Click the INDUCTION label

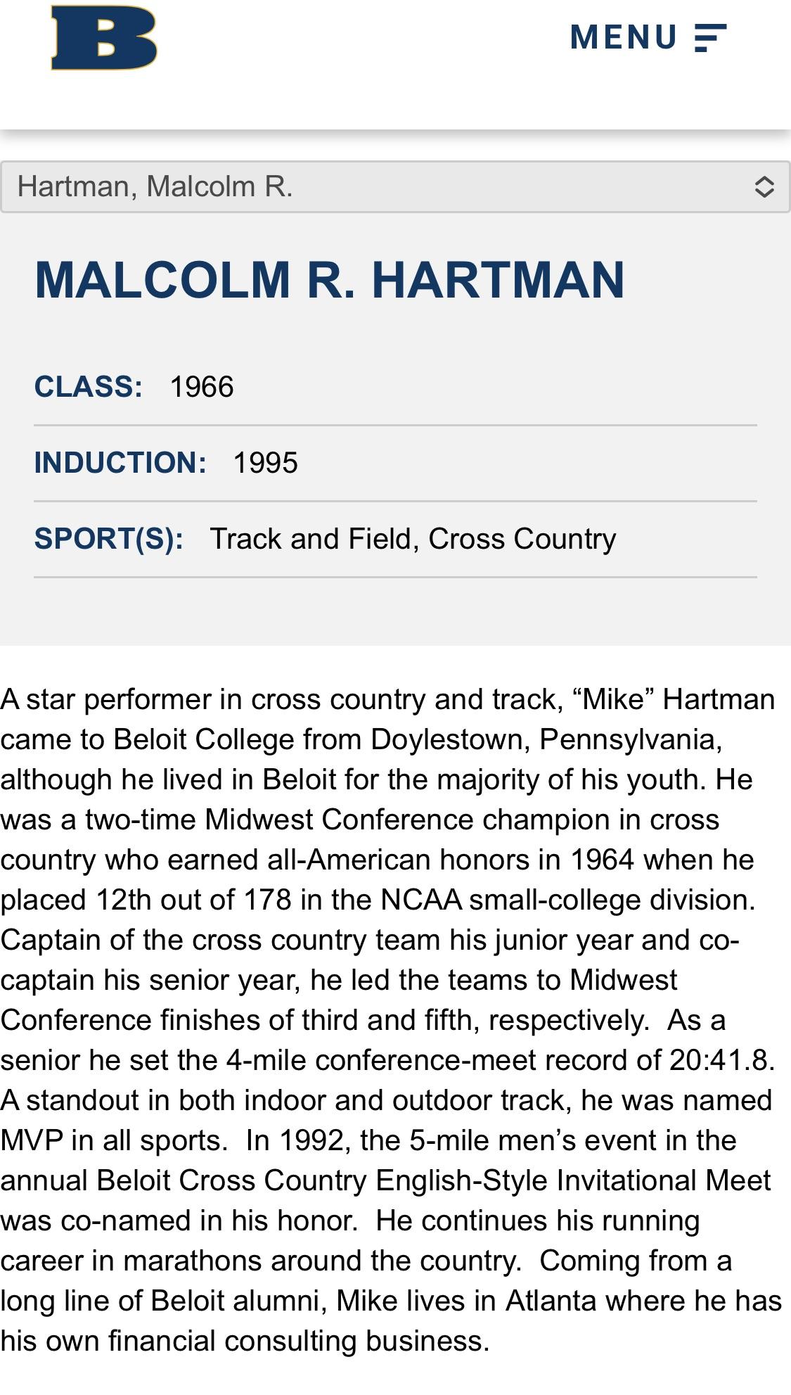[120, 463]
